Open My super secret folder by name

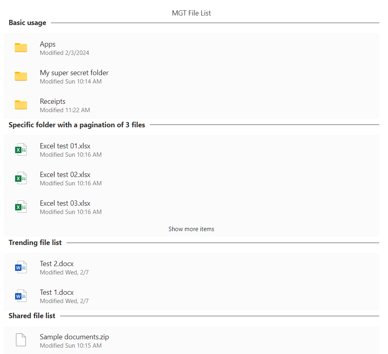coord(74,73)
